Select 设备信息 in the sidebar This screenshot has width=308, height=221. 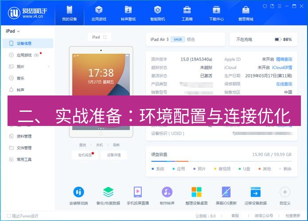[28, 43]
